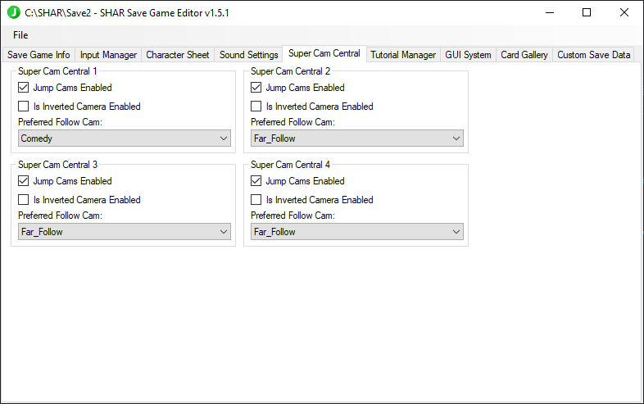
Task: Open the Input Manager tab
Action: [x=108, y=55]
